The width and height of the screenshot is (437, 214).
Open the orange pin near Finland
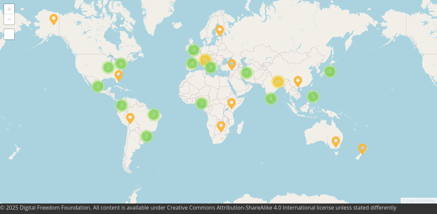pos(220,30)
